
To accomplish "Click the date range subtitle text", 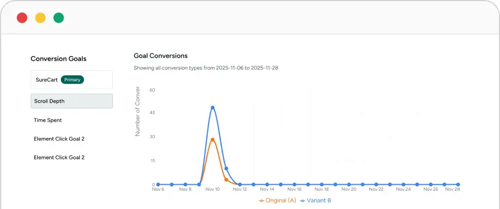I will click(x=206, y=68).
